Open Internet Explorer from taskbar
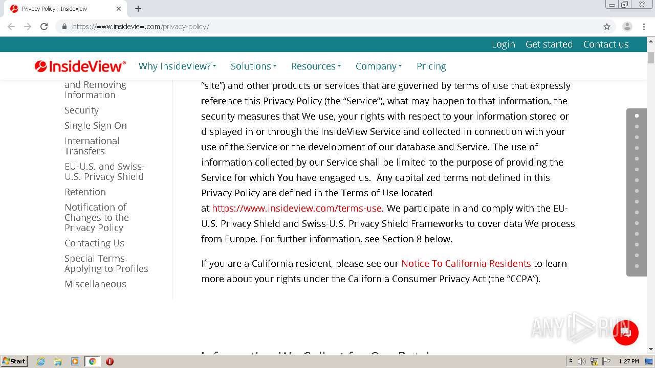The height and width of the screenshot is (368, 655). tap(40, 361)
